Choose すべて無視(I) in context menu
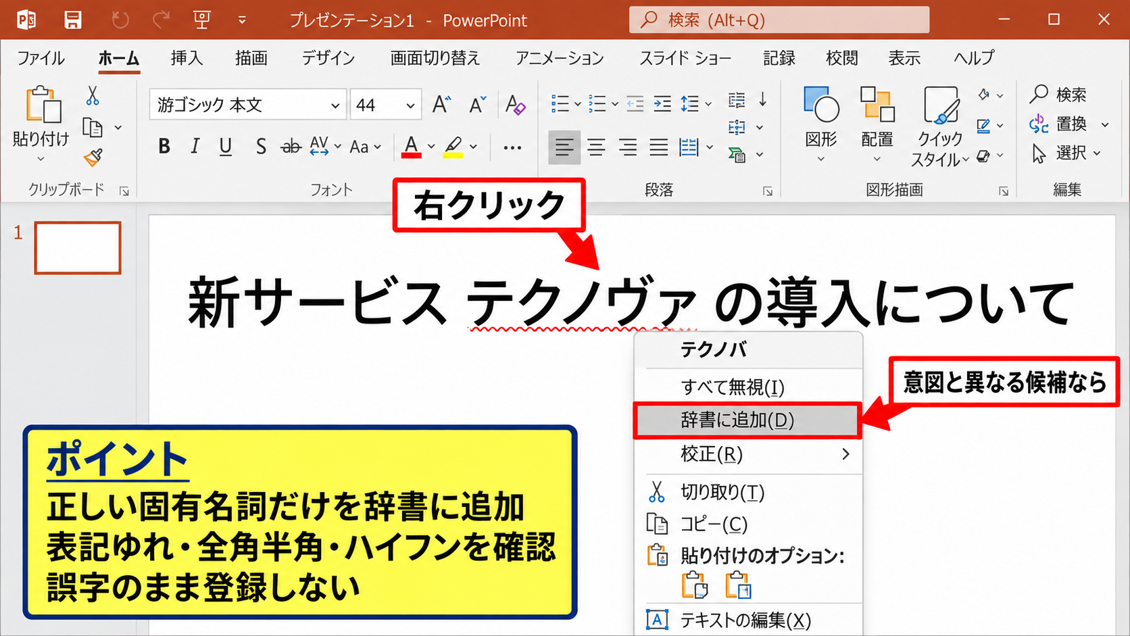Screen dimensions: 1130x636 pos(749,387)
